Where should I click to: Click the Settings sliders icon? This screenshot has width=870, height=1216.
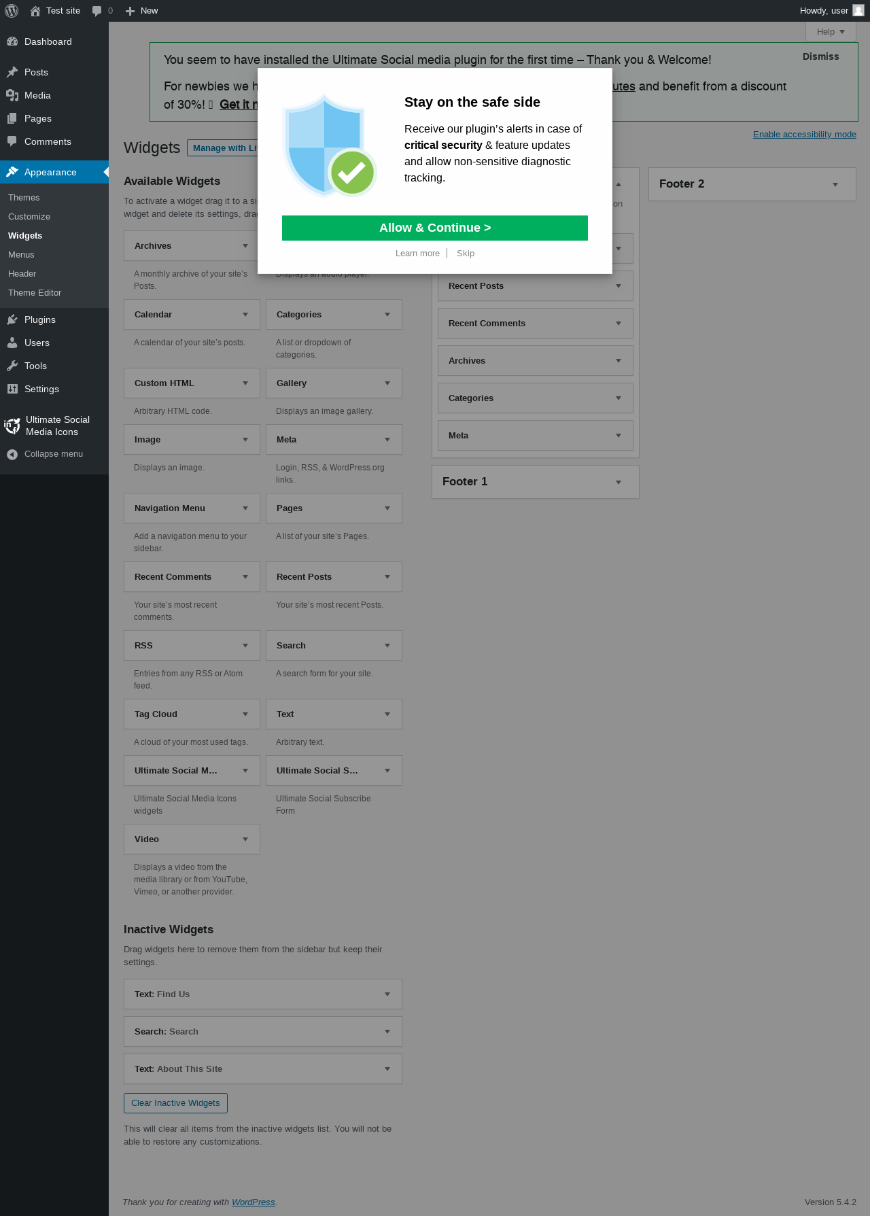(12, 389)
